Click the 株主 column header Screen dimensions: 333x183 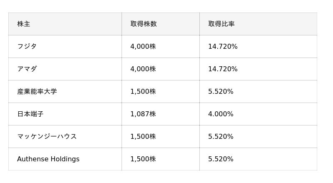click(x=24, y=24)
